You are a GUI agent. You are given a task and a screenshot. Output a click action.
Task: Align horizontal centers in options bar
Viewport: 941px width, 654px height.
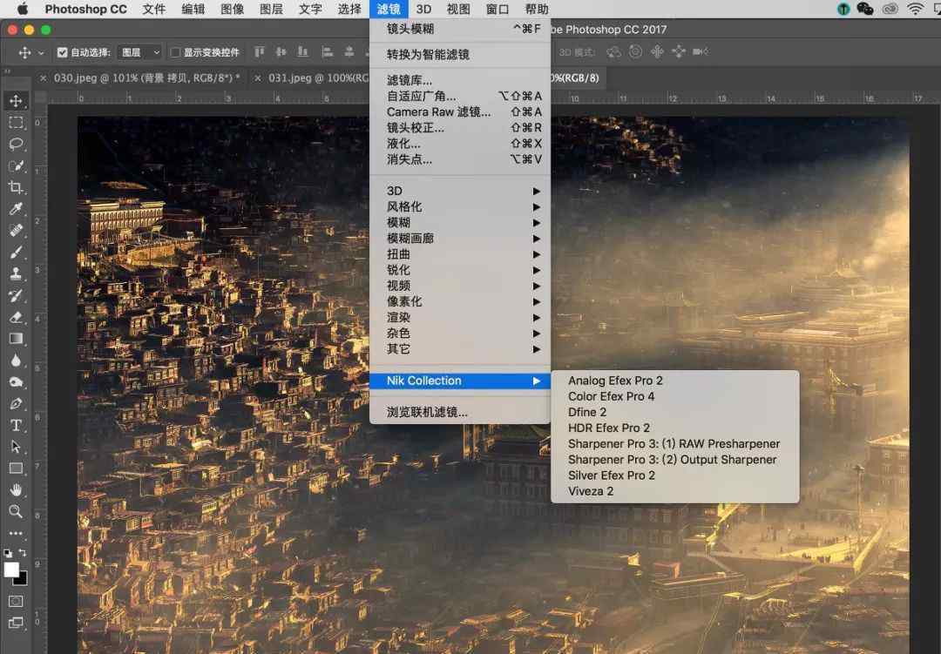pyautogui.click(x=349, y=52)
